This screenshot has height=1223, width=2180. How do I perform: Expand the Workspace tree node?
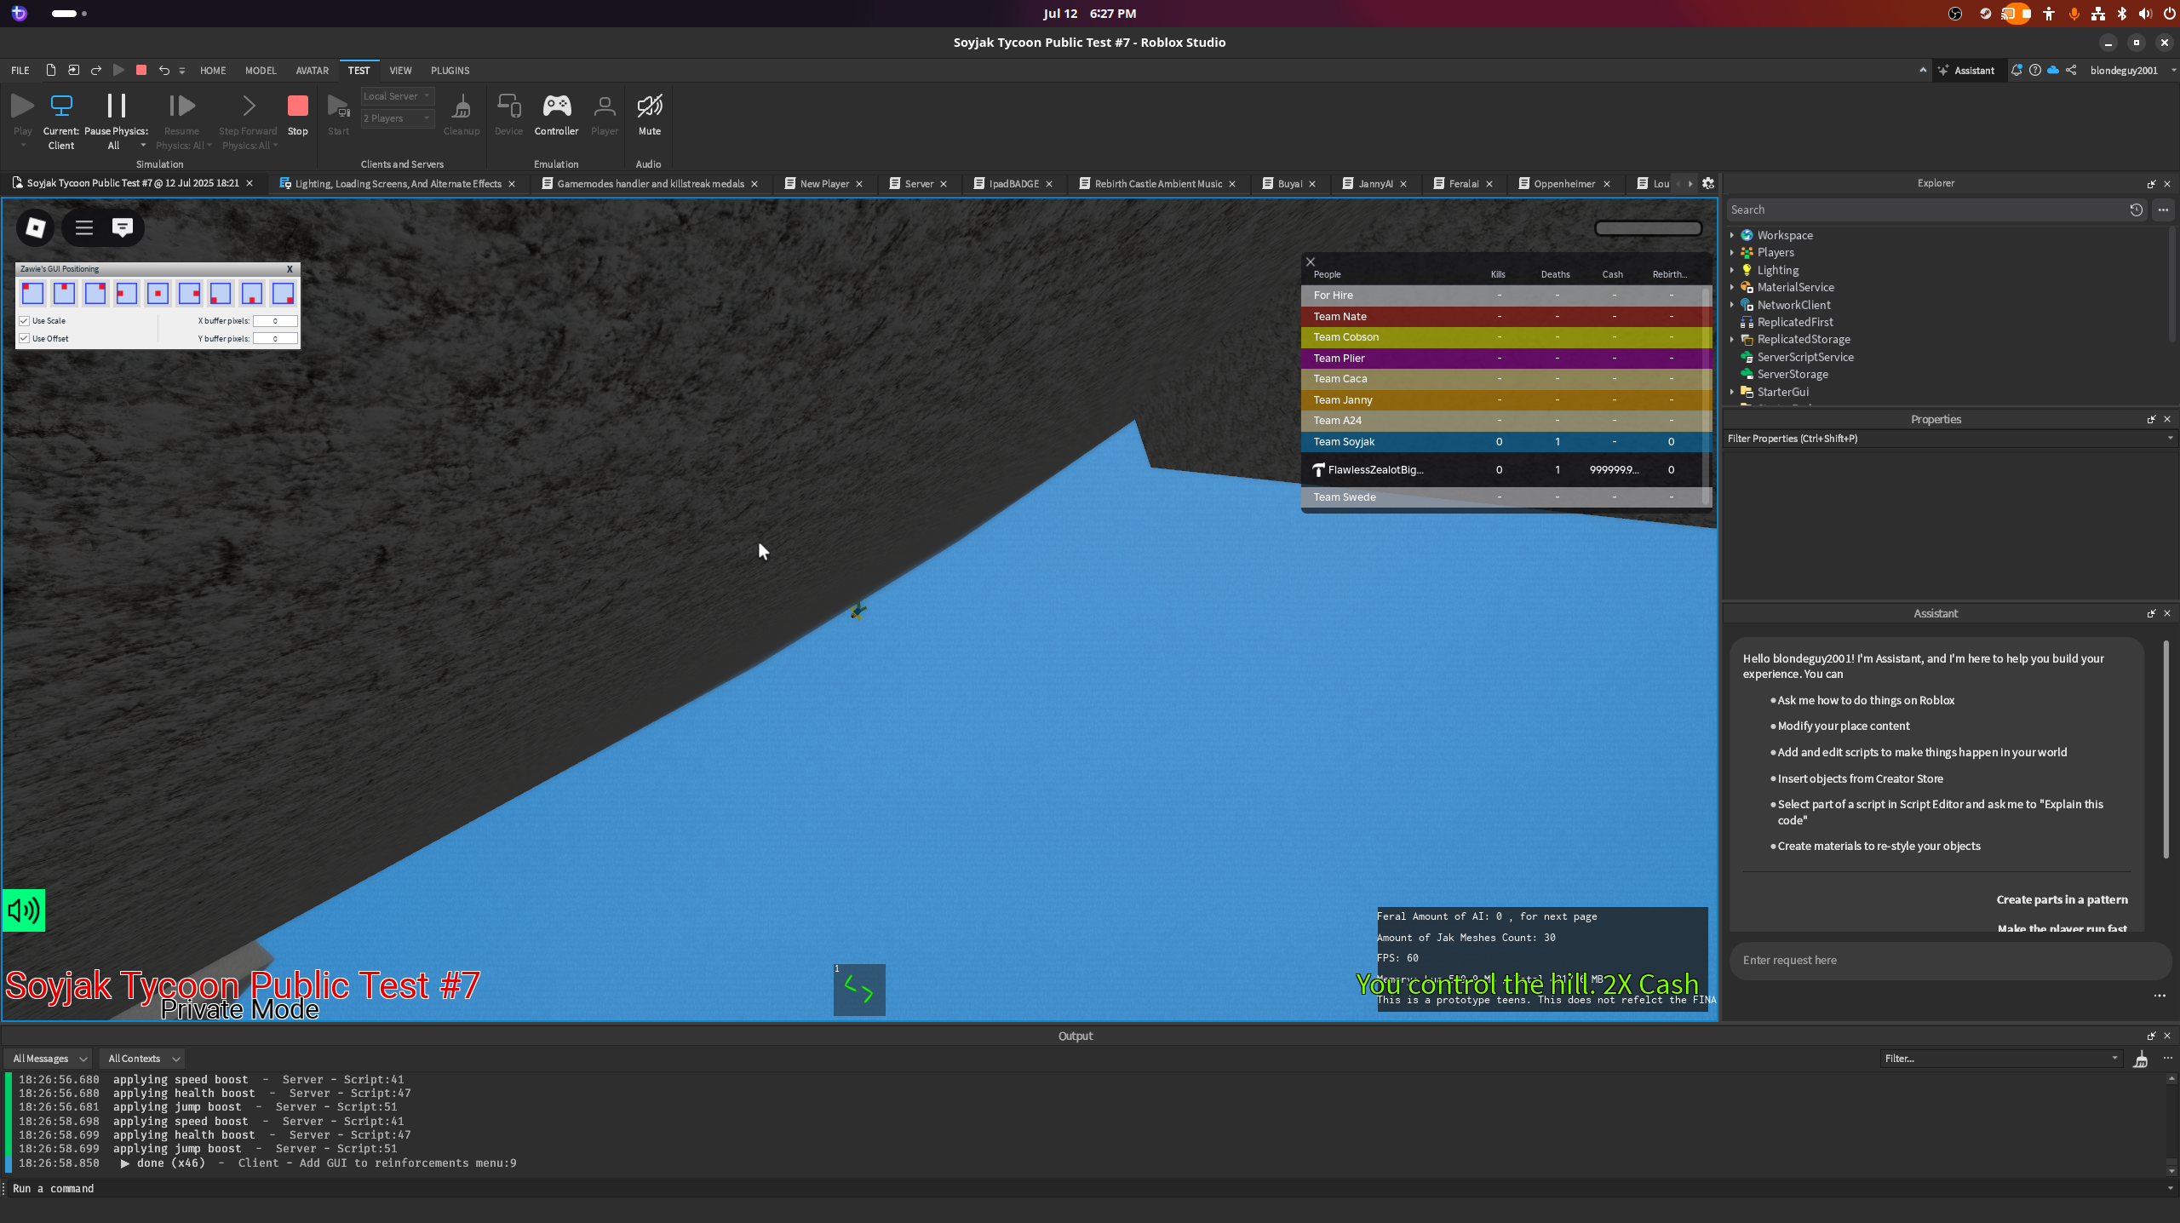1732,235
